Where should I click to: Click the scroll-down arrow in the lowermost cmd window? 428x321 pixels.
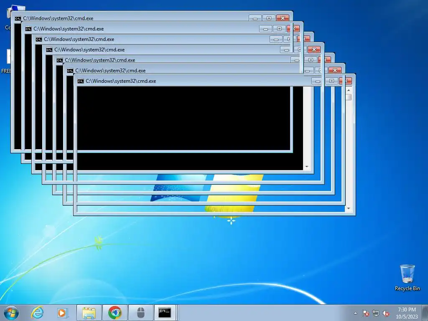point(349,209)
